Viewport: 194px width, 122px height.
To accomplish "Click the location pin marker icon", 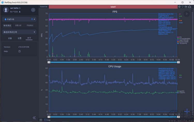I will tap(179, 7).
